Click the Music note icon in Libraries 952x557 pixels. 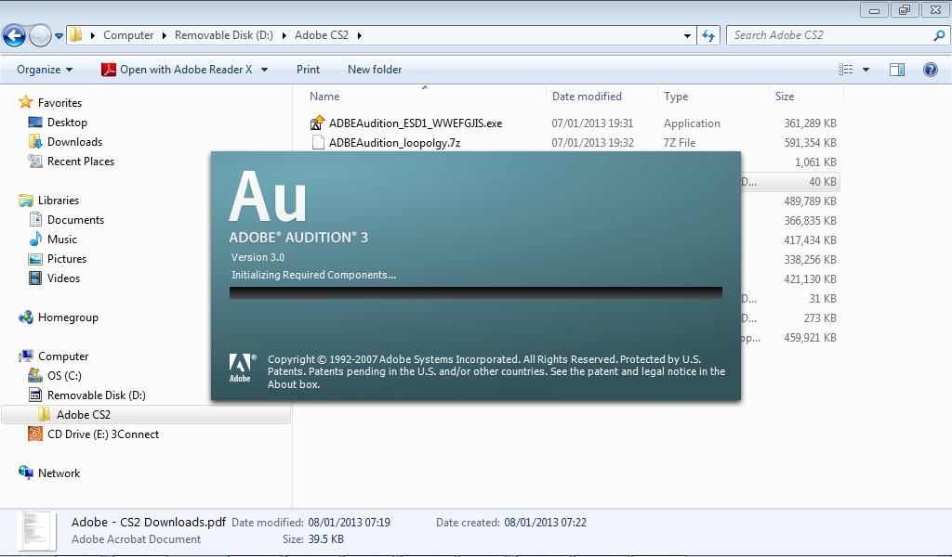36,239
